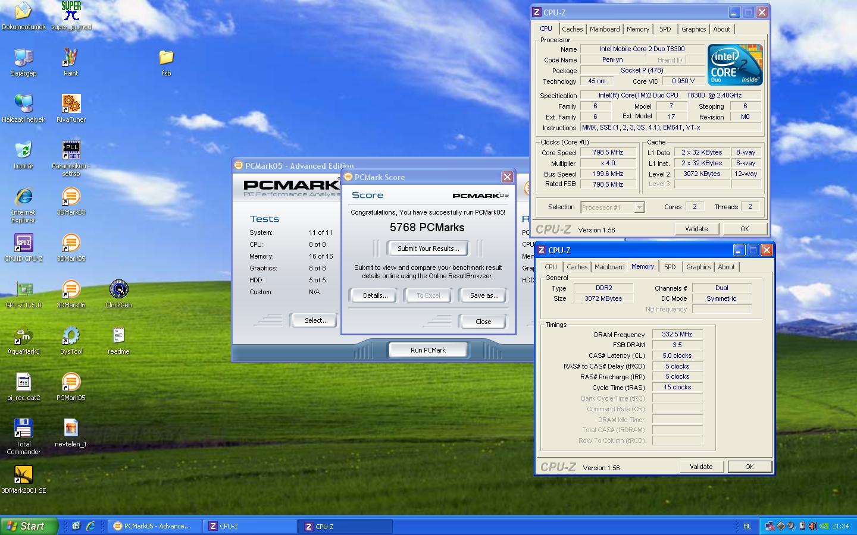This screenshot has height=535, width=857.
Task: Launch RivaTuner desktop icon
Action: pos(71,108)
